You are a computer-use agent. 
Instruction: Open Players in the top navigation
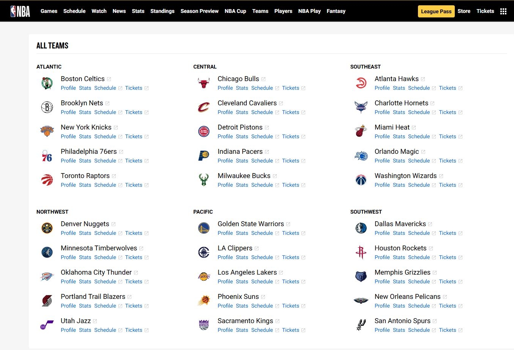coord(283,11)
